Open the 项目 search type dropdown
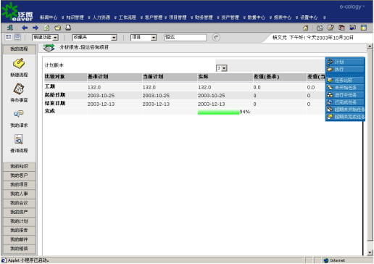Image resolution: width=374 pixels, height=264 pixels. pos(144,37)
